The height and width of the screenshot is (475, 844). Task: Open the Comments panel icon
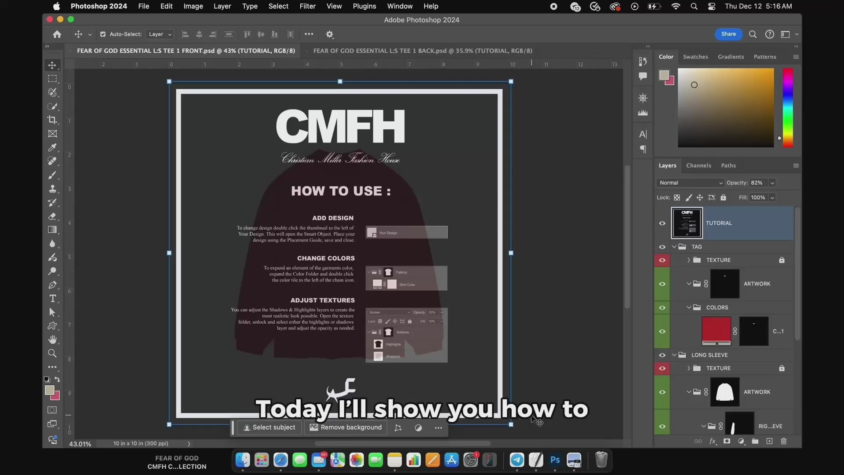click(643, 76)
